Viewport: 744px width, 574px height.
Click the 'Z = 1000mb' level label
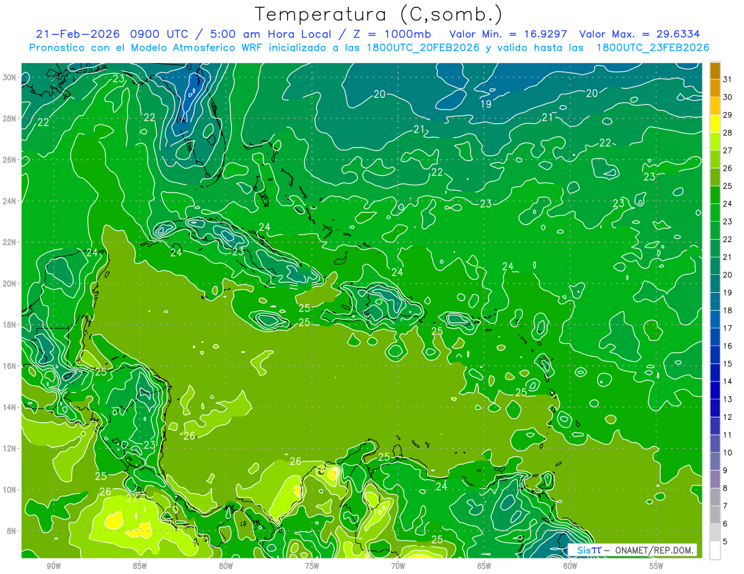click(x=390, y=34)
